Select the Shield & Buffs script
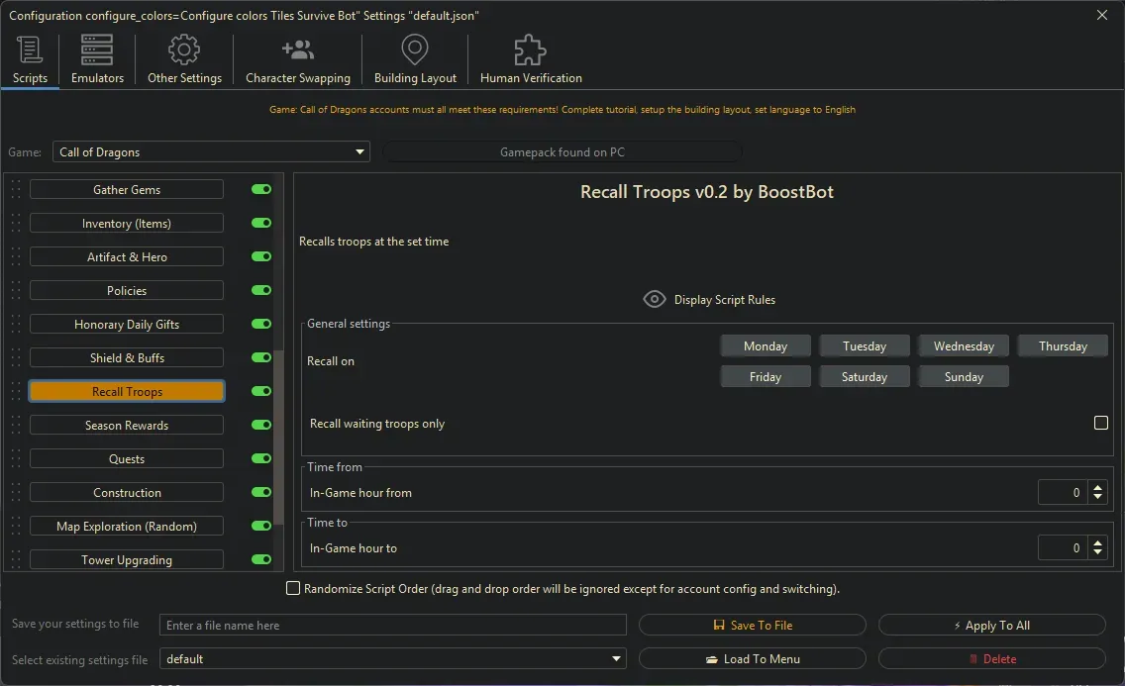 tap(126, 357)
